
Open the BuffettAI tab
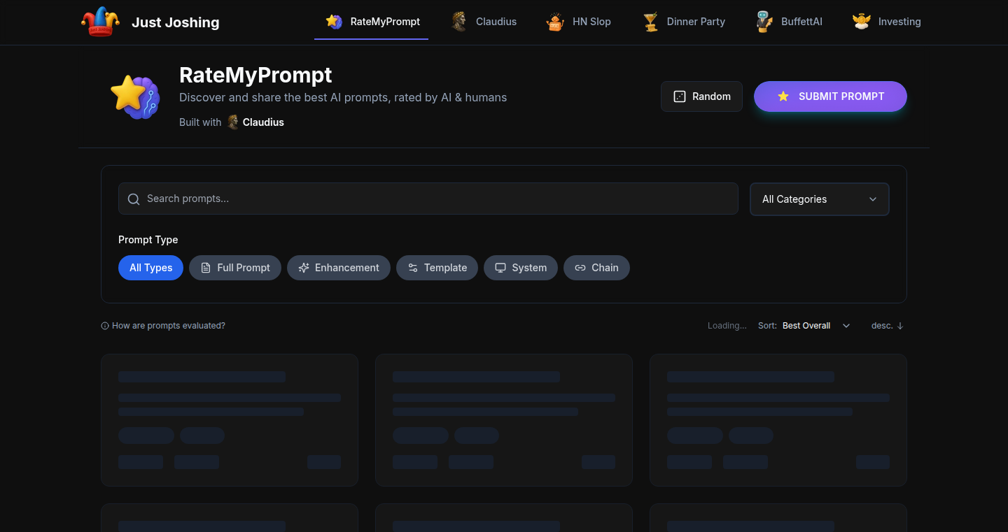coord(789,22)
